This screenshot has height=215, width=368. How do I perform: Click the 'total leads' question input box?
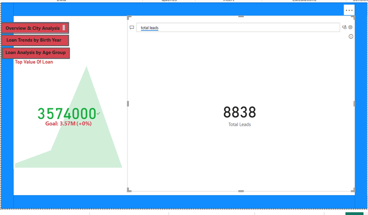click(x=238, y=28)
